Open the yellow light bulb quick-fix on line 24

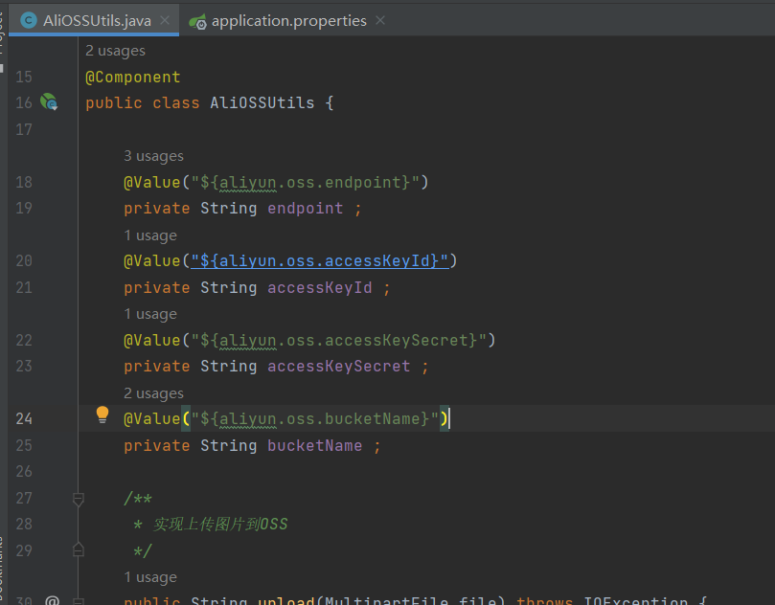pyautogui.click(x=103, y=415)
